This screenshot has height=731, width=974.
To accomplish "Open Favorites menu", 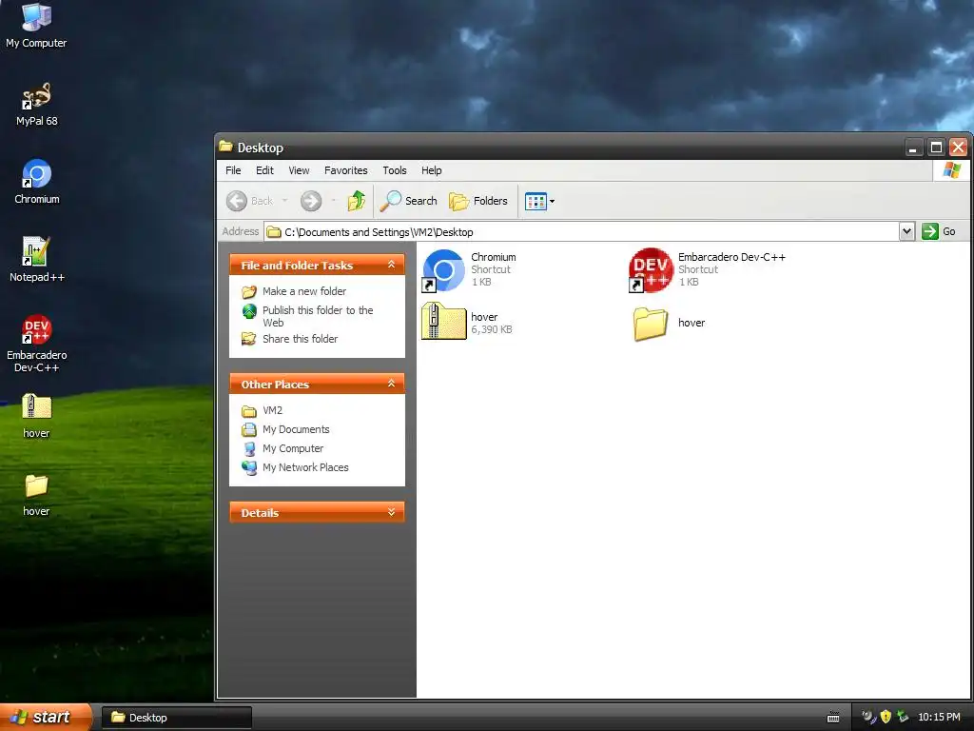I will (x=346, y=170).
